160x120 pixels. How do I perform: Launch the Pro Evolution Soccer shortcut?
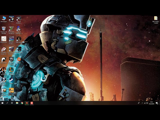[x=11, y=50]
